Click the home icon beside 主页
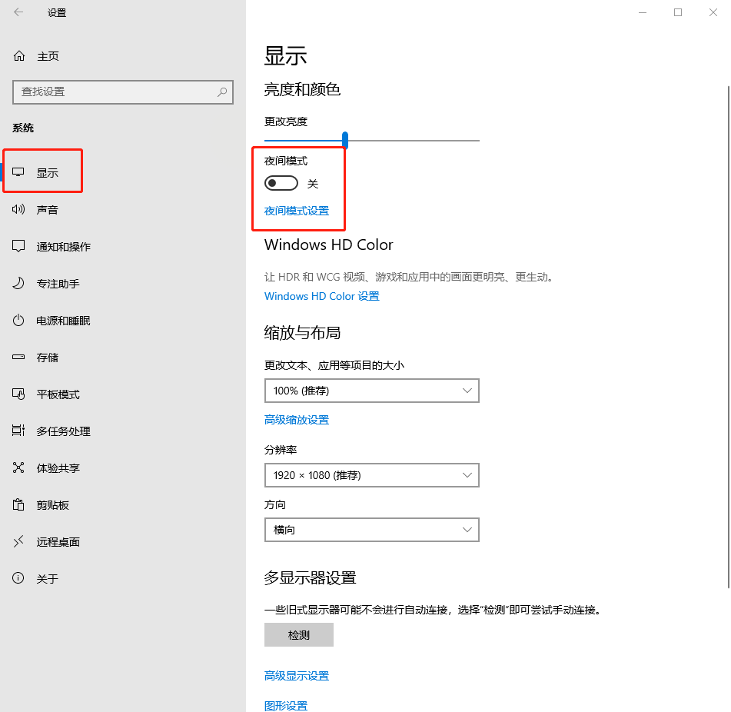Image resolution: width=731 pixels, height=712 pixels. (19, 56)
